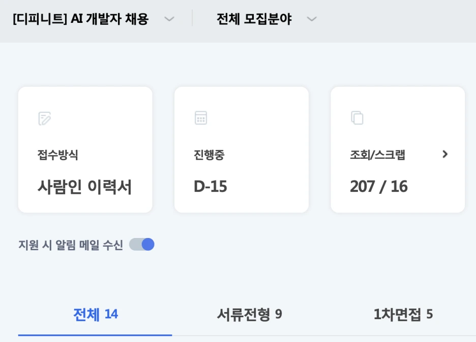Click the chevron beside 전체 모집분야
This screenshot has height=342, width=476.
pyautogui.click(x=311, y=18)
